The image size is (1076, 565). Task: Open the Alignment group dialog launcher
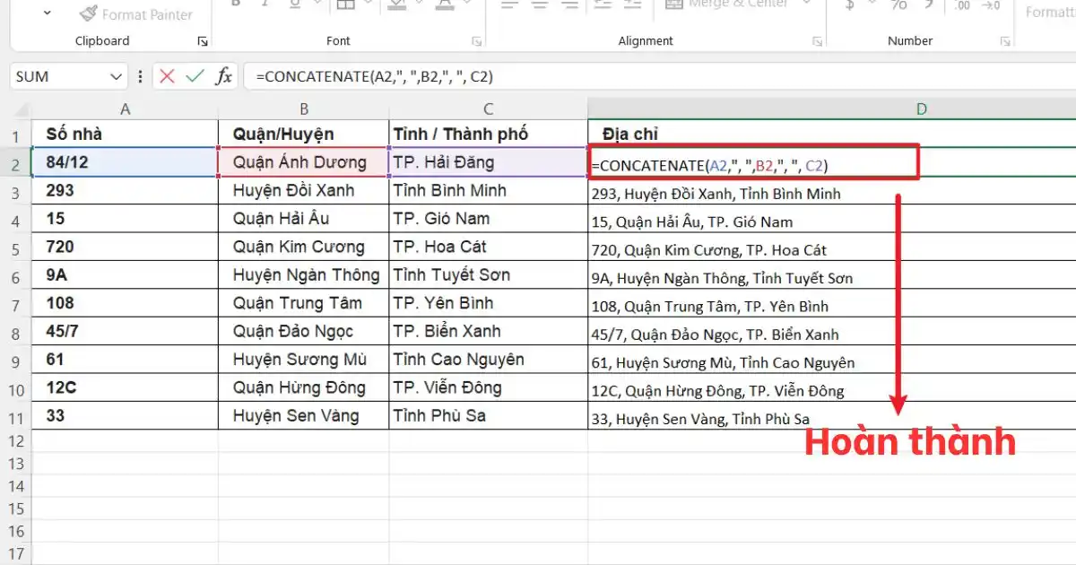click(817, 41)
